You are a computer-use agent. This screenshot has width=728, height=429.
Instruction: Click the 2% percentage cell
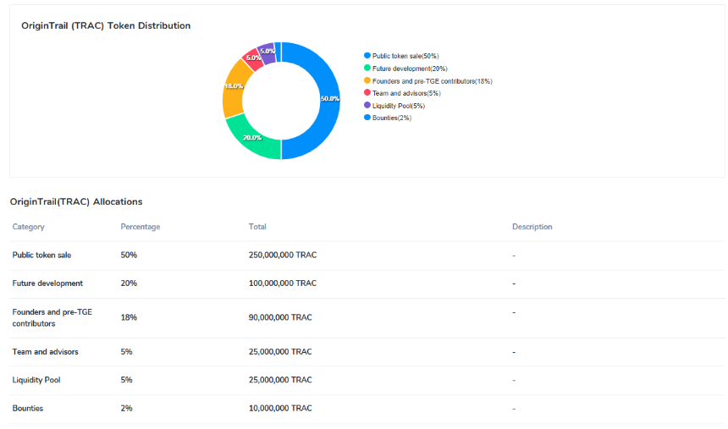tap(126, 408)
